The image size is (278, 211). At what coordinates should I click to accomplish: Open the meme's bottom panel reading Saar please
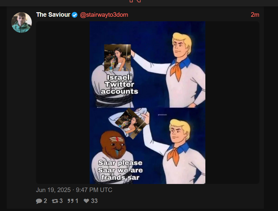pos(148,146)
